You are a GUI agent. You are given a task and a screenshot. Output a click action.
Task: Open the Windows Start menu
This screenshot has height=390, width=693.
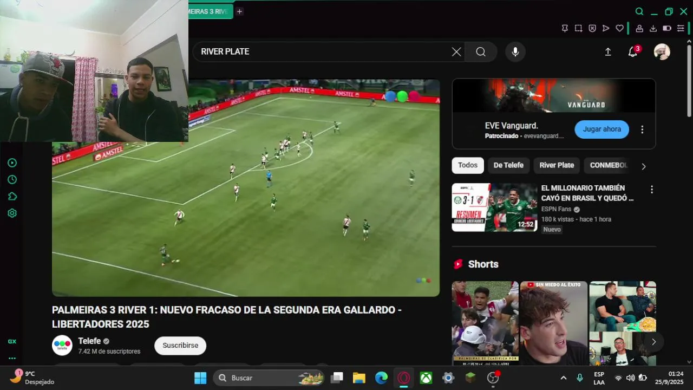pyautogui.click(x=200, y=378)
